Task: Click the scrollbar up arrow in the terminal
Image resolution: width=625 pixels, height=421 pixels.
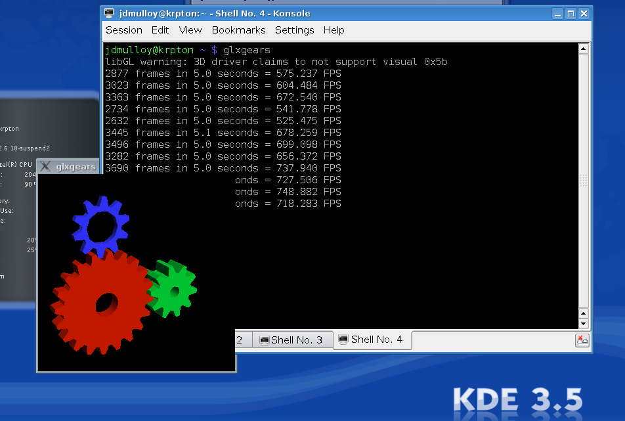Action: [x=583, y=49]
